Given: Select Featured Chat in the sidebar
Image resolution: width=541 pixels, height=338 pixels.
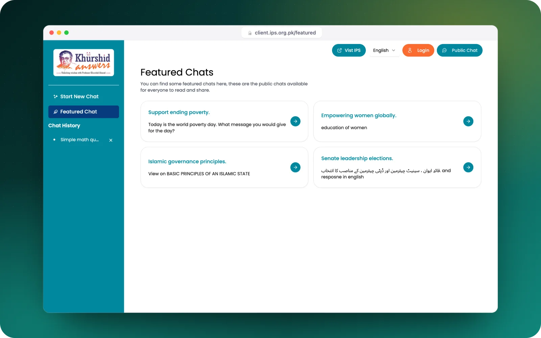Looking at the screenshot, I should 84,112.
